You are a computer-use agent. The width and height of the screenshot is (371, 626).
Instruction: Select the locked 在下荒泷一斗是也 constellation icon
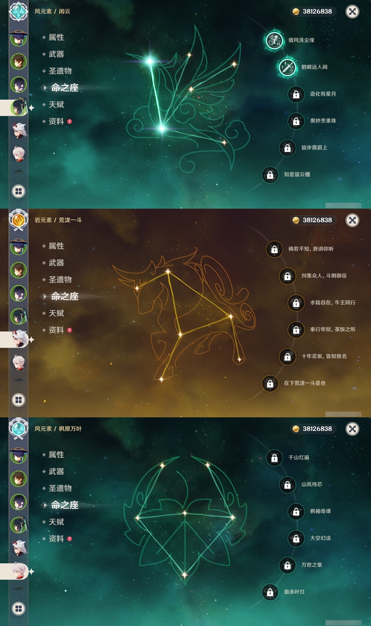point(270,383)
